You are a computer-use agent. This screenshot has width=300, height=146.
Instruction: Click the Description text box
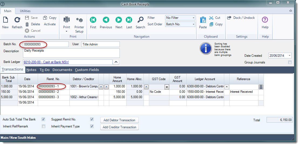point(71,53)
